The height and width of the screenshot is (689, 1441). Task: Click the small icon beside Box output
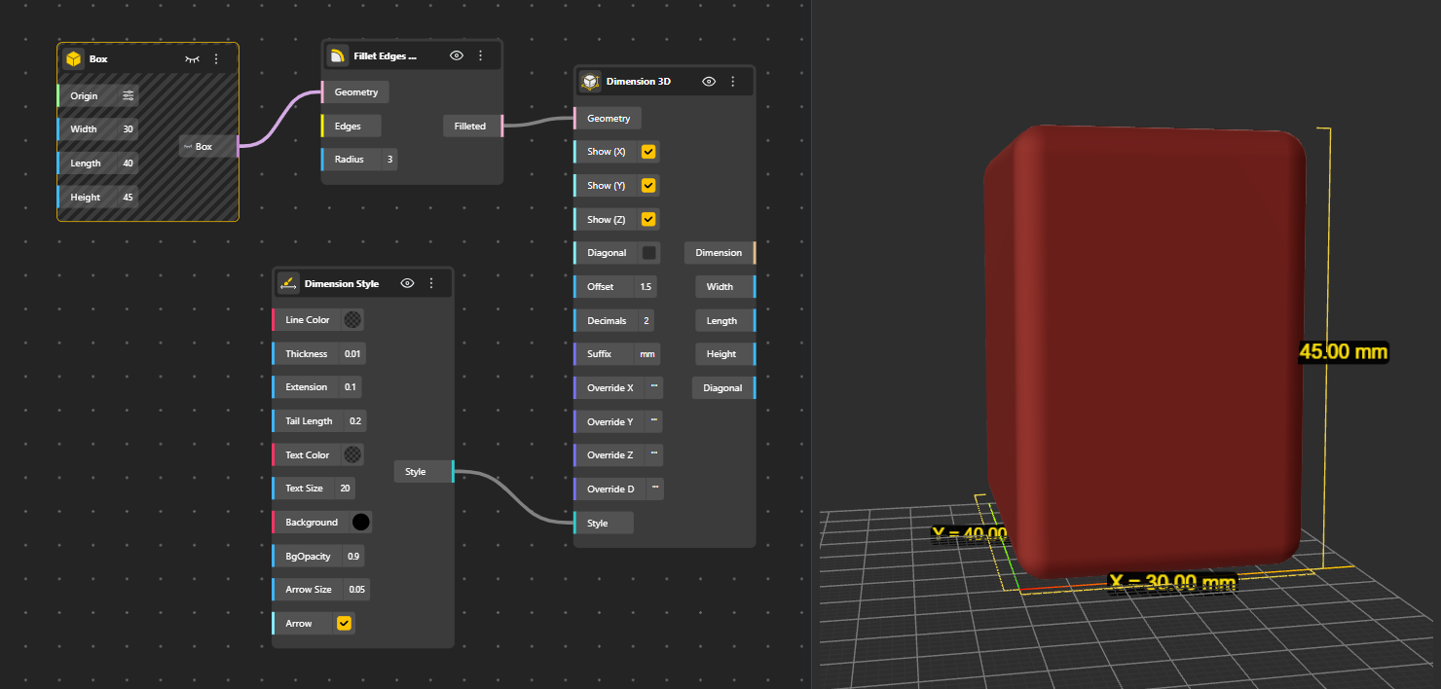point(188,147)
